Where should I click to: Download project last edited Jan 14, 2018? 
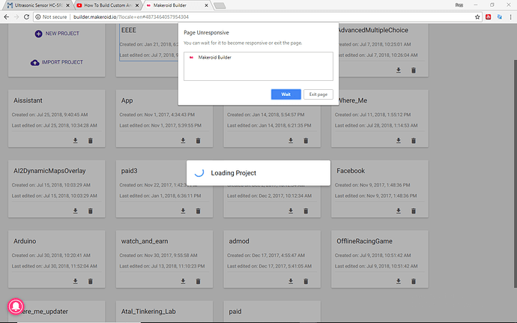click(x=291, y=141)
